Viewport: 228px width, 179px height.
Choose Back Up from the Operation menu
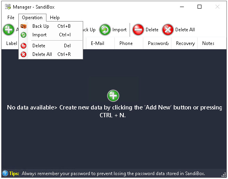pyautogui.click(x=51, y=26)
